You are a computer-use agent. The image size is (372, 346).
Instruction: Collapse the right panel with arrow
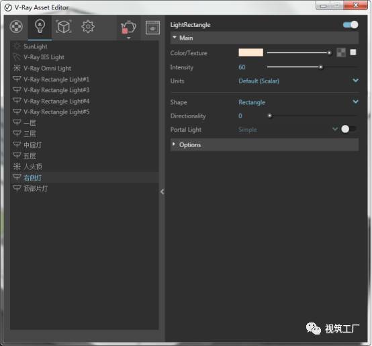pyautogui.click(x=162, y=191)
